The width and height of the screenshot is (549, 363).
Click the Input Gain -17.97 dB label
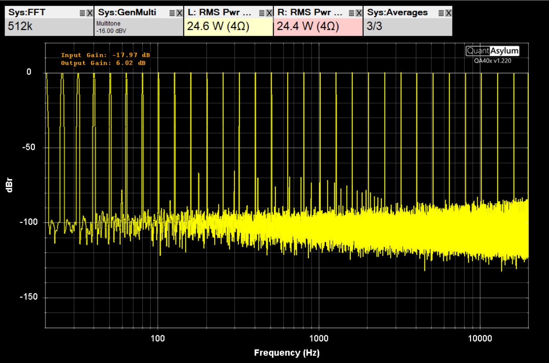[105, 55]
